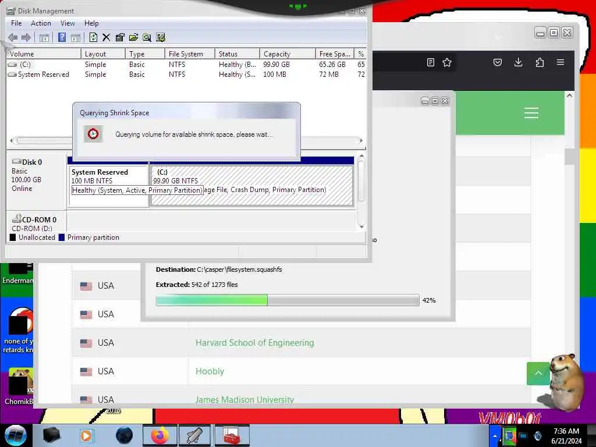Click the volume speaker tray icon
596x447 pixels.
(538, 435)
